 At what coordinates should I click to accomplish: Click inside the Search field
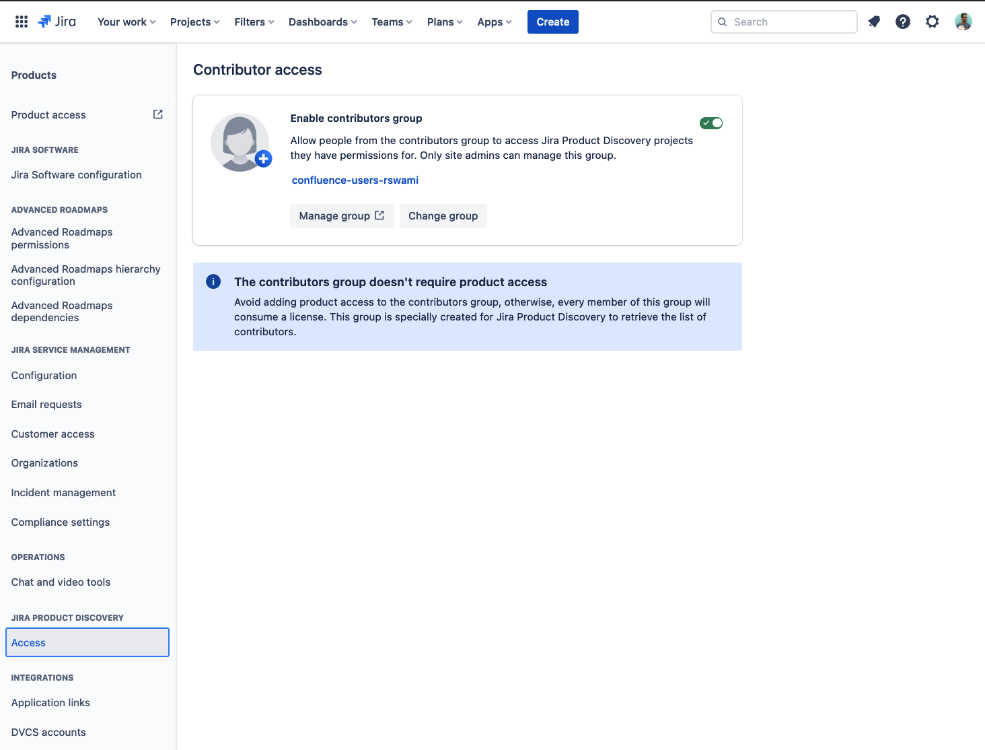pos(783,22)
